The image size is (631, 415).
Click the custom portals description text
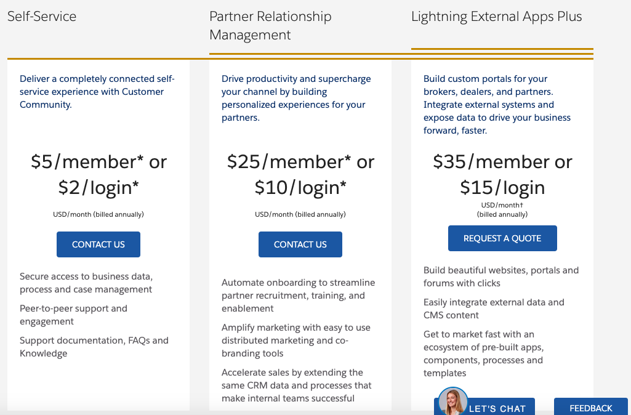(497, 105)
